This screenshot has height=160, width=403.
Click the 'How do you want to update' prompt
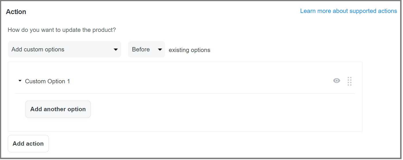coord(62,30)
